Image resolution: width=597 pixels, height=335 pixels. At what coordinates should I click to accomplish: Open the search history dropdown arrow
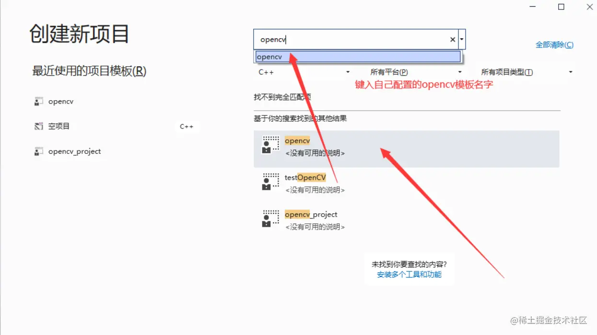pos(462,39)
